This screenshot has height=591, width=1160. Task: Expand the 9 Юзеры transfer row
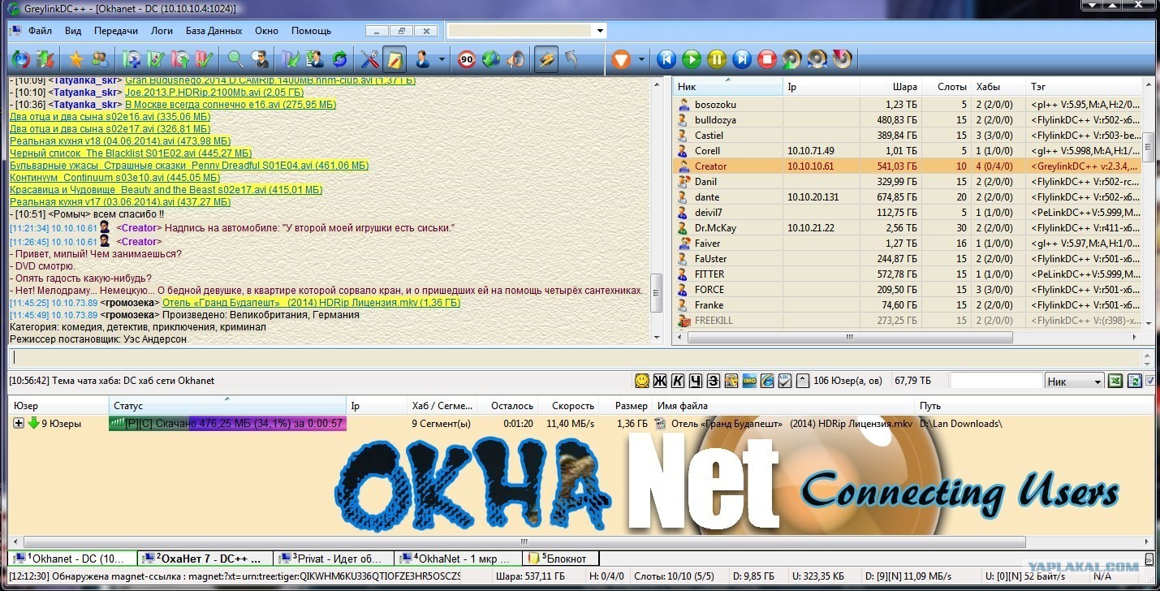[x=19, y=423]
